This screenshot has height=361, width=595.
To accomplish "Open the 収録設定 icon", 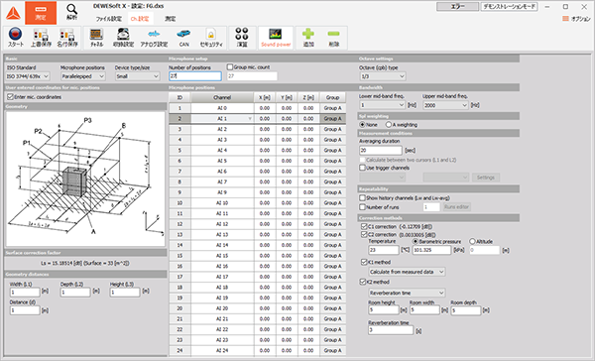I will 123,38.
